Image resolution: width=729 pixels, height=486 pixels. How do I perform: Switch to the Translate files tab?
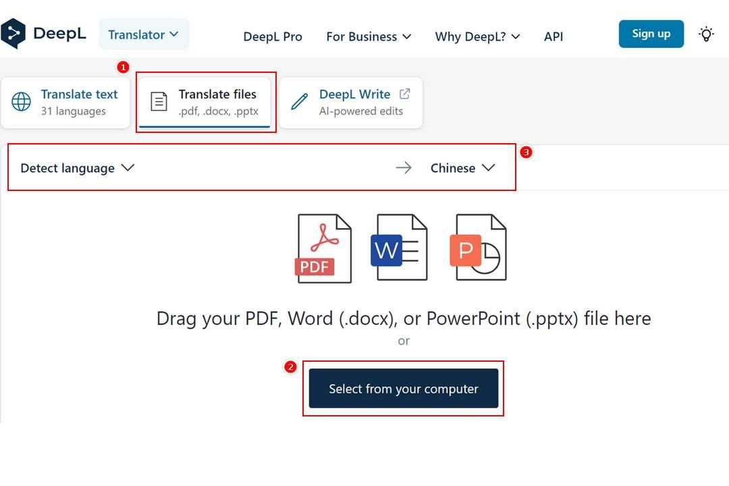pos(205,103)
